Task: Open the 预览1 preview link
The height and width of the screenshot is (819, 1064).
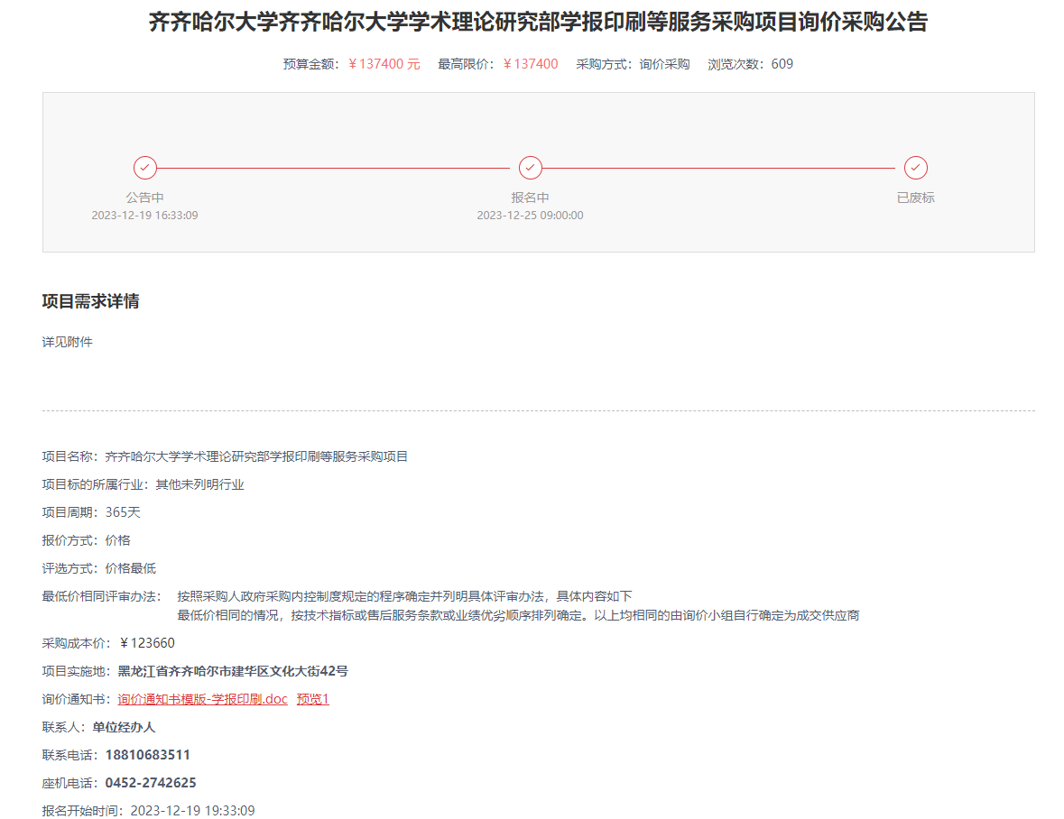Action: [x=313, y=699]
